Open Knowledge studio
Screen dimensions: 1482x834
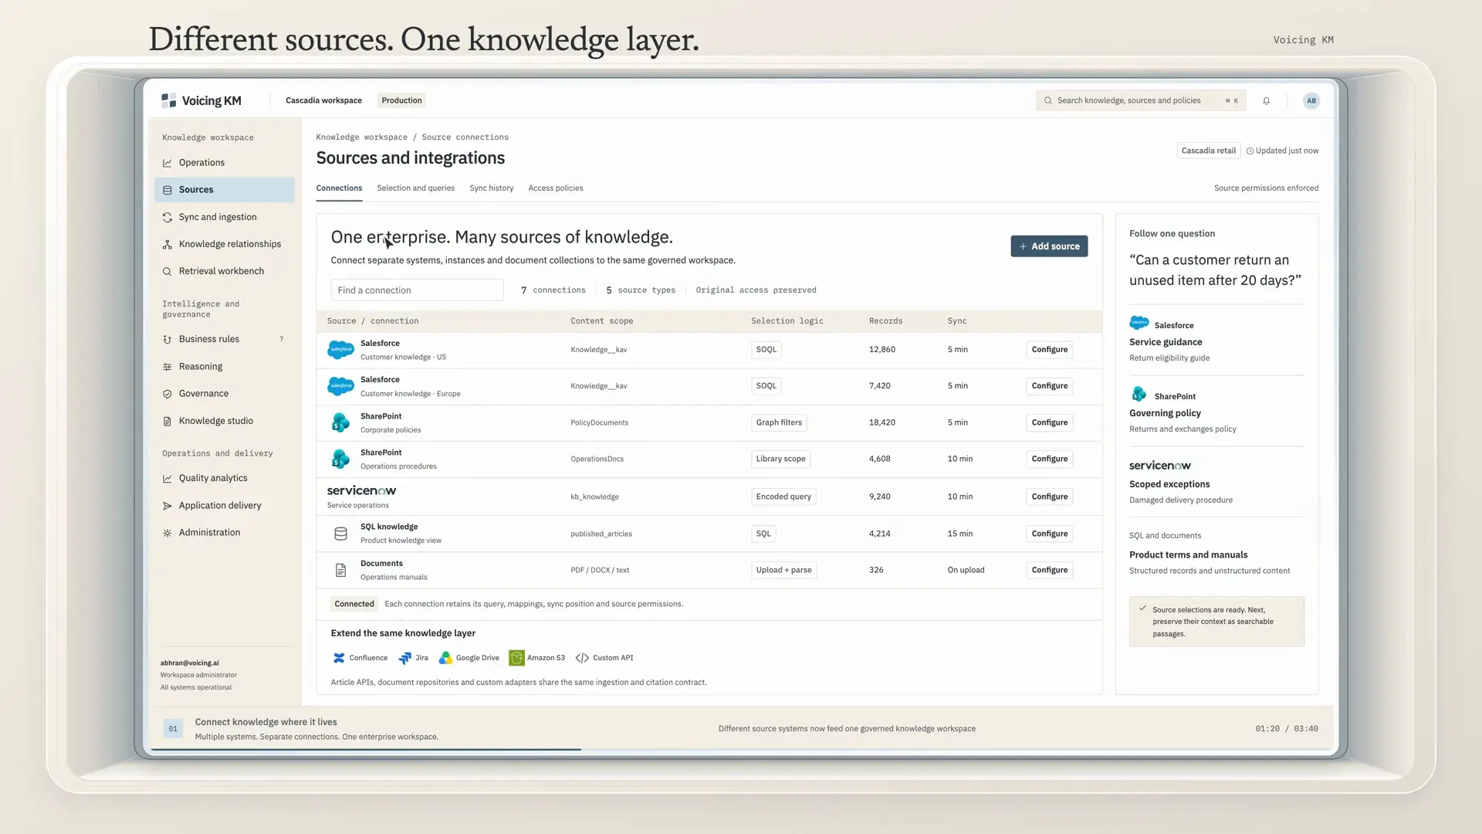(x=224, y=421)
